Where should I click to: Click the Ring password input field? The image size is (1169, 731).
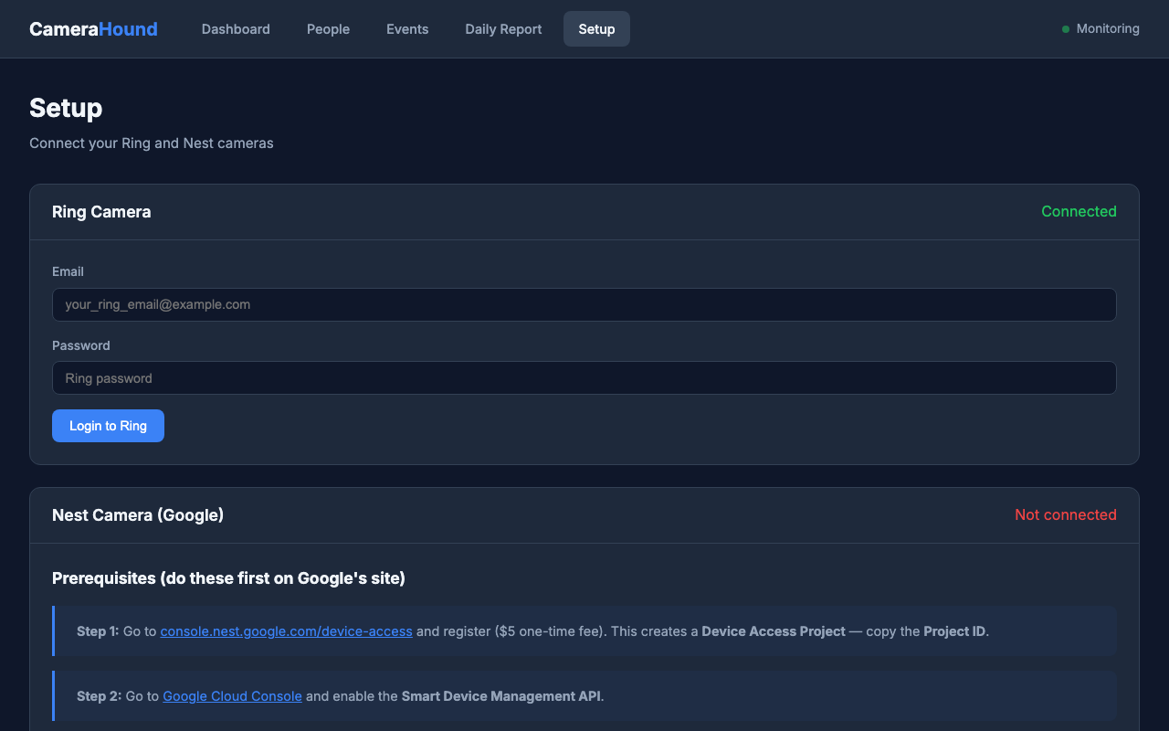pos(584,377)
